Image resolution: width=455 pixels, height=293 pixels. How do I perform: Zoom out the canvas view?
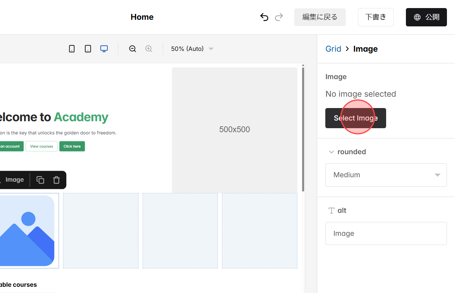coord(132,48)
